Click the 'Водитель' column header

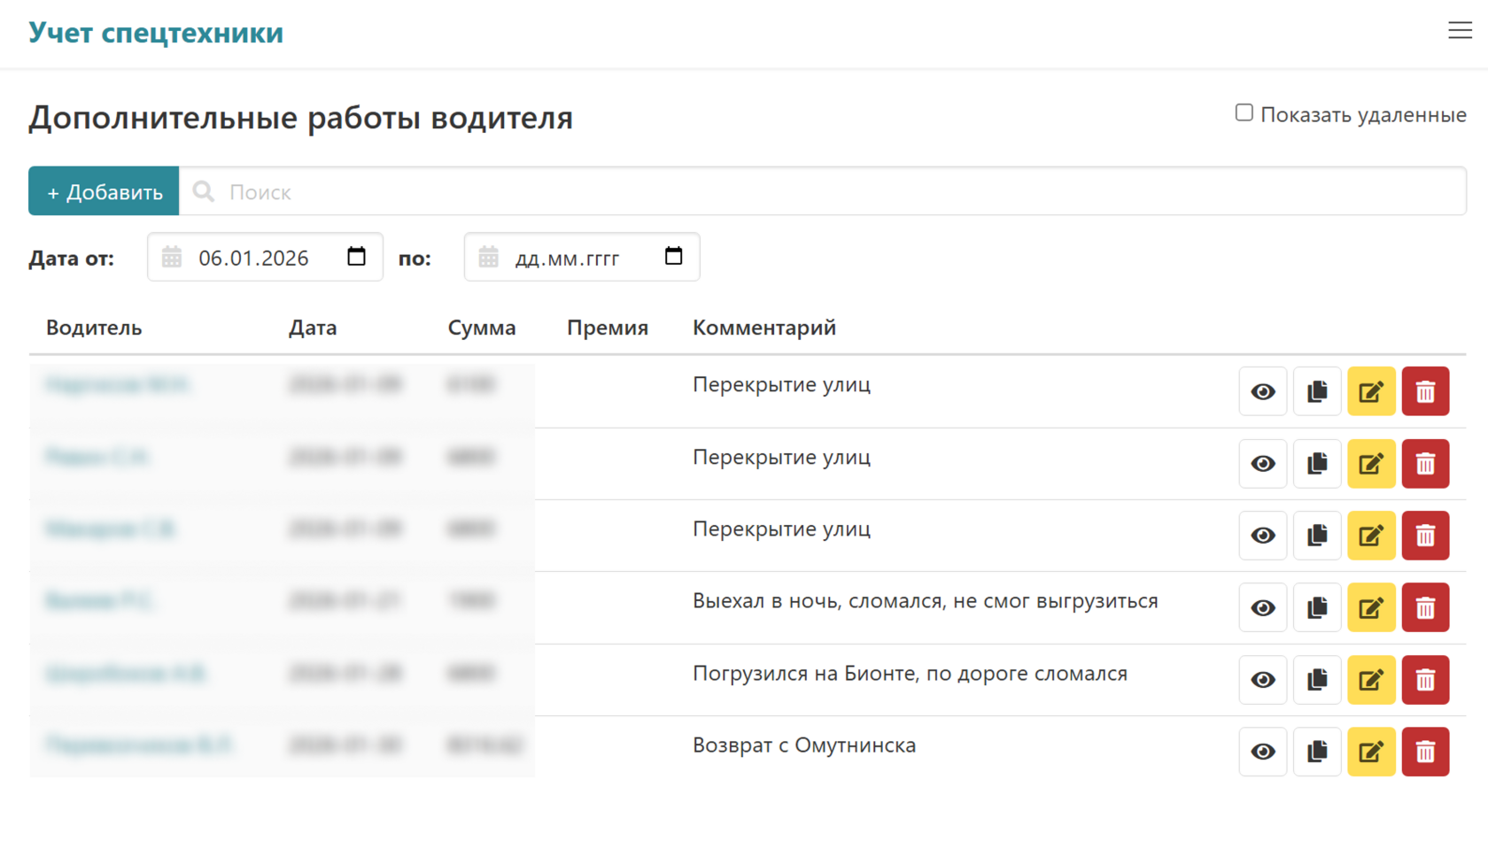click(94, 328)
